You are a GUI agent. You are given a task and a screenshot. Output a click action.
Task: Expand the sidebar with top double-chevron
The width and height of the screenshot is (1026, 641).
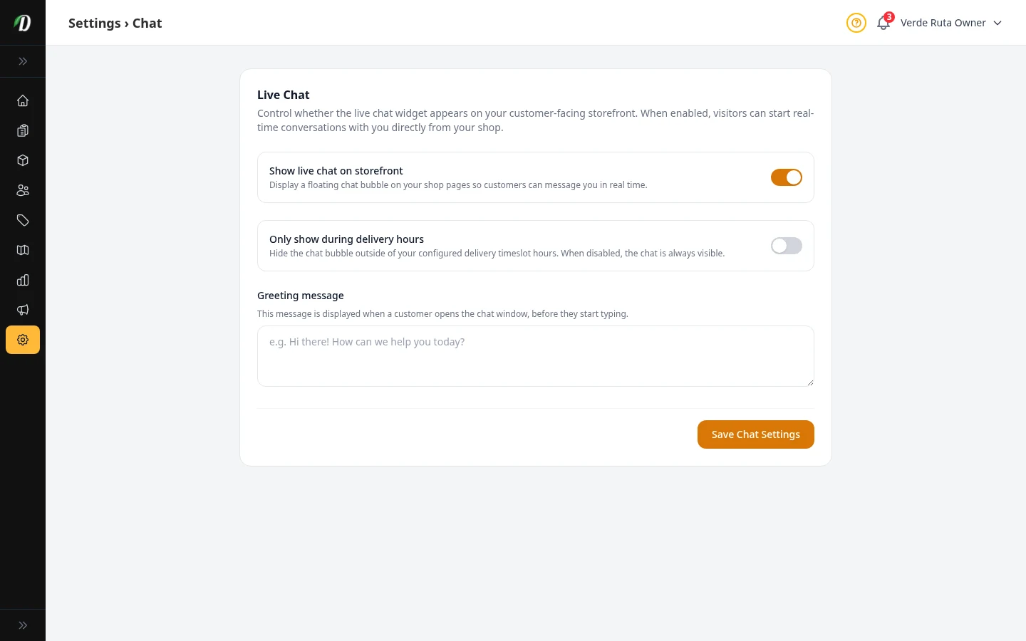coord(23,61)
